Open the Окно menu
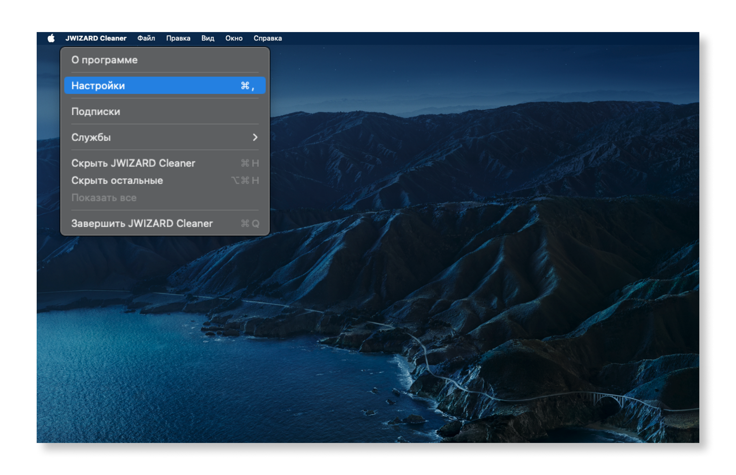 click(234, 38)
